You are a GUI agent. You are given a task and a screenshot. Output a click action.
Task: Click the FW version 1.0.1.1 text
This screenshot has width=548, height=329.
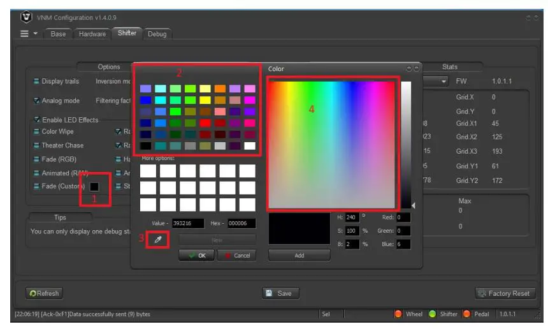[501, 81]
